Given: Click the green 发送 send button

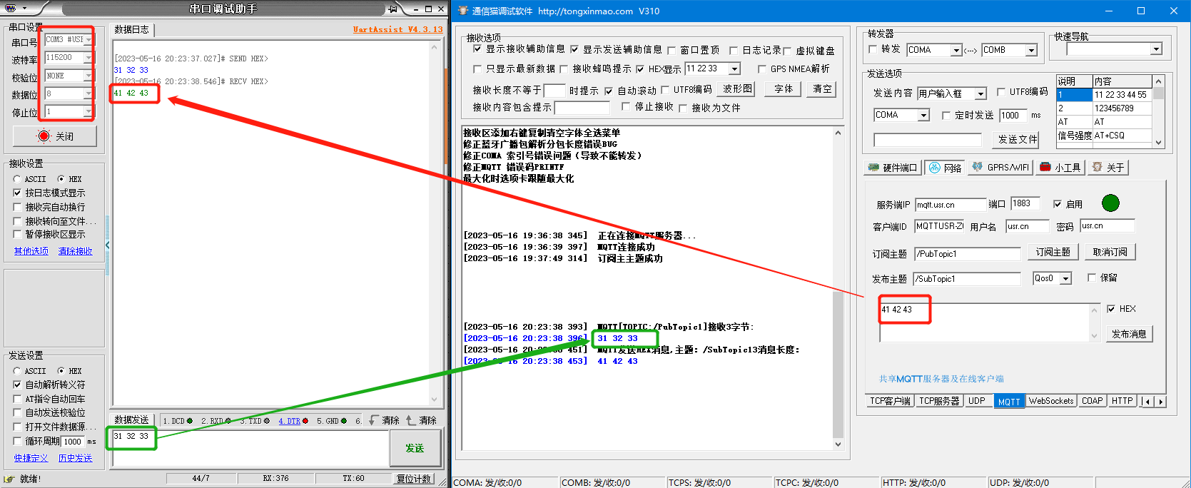Looking at the screenshot, I should (x=414, y=448).
